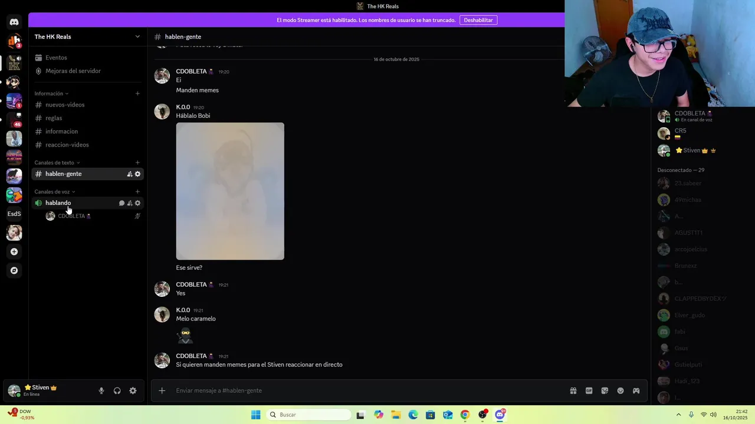The width and height of the screenshot is (755, 424).
Task: Edit hablando voice channel settings gear
Action: tap(137, 203)
